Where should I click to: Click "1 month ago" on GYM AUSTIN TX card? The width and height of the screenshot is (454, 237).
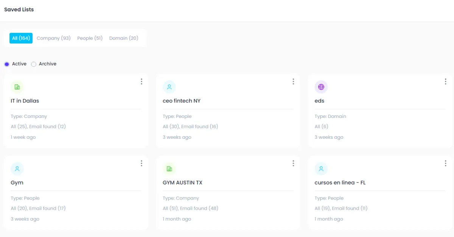(177, 219)
